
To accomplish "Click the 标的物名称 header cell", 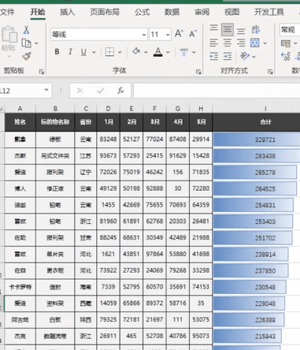I will pyautogui.click(x=55, y=122).
